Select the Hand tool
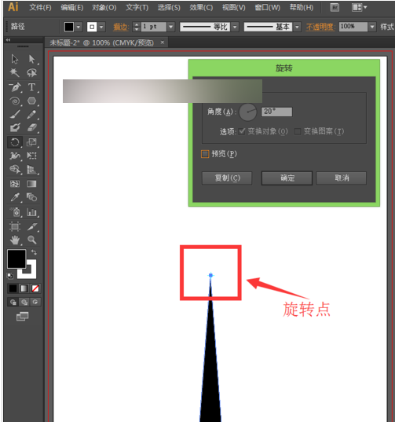The image size is (395, 422). pyautogui.click(x=15, y=240)
